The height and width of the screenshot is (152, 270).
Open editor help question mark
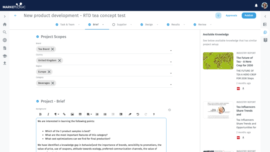154,114
